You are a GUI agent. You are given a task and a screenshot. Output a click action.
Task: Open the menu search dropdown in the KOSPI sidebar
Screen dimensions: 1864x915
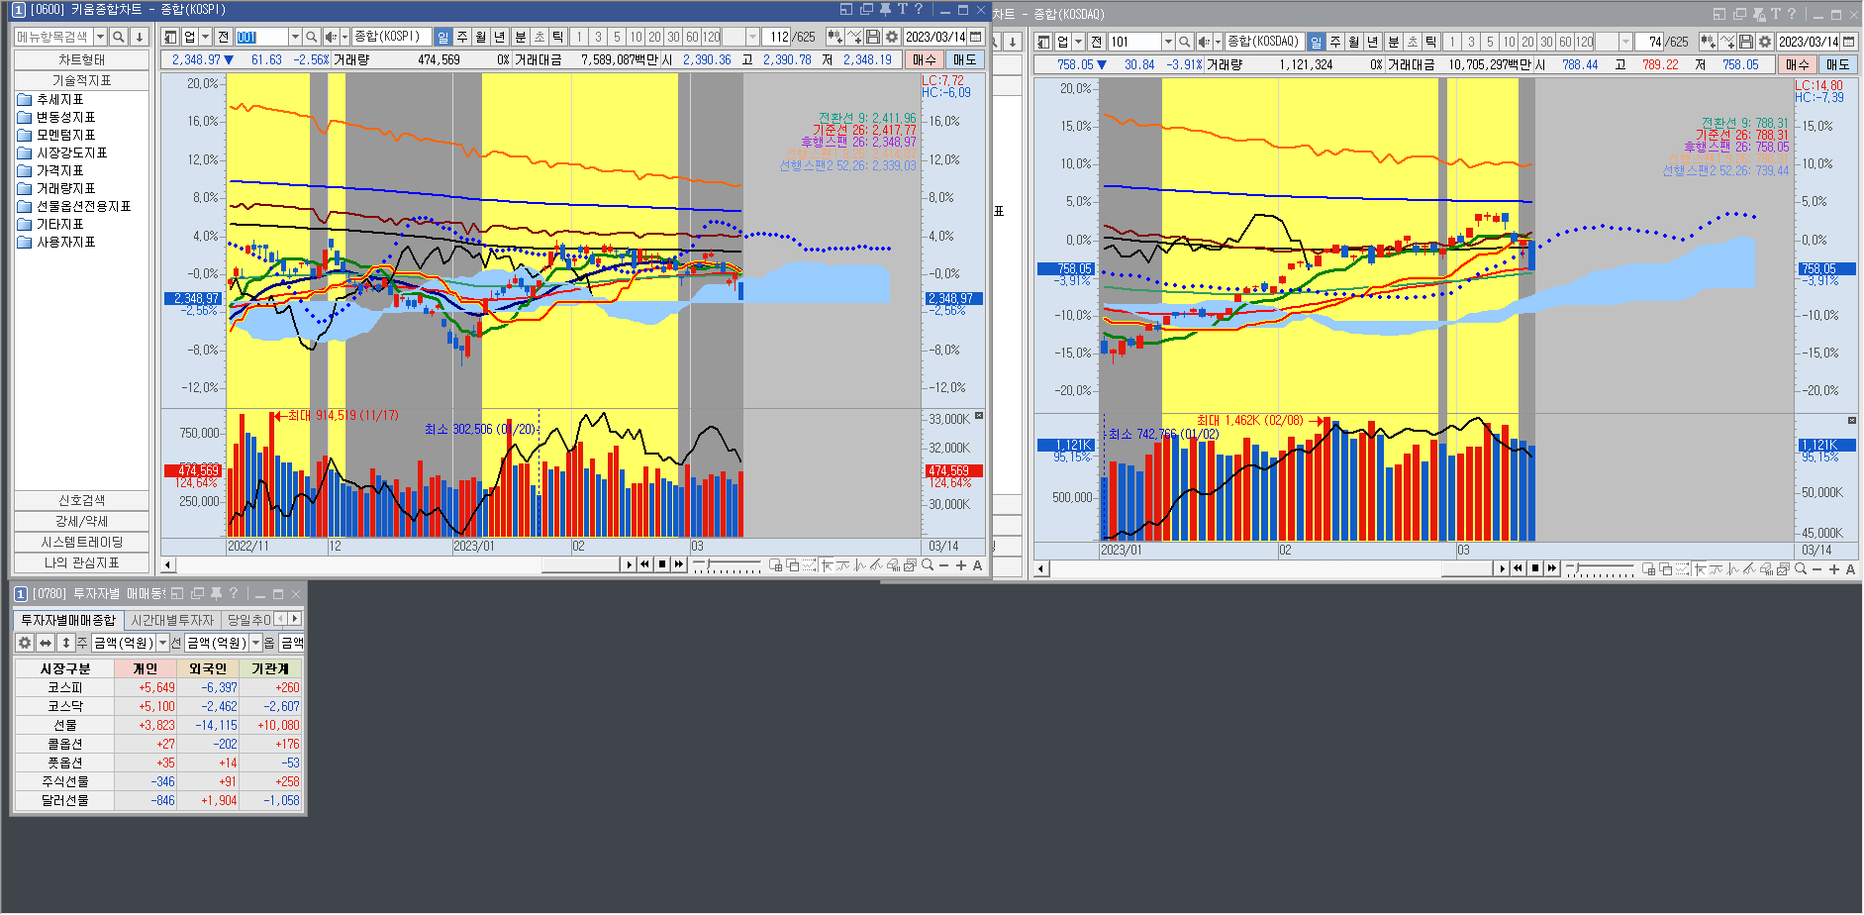[100, 37]
